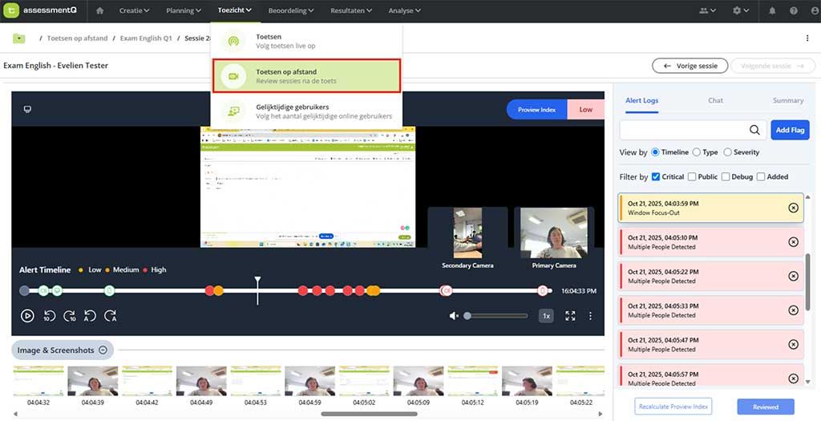Open the playback speed 1x selector
Viewport: 821px width, 421px height.
(546, 316)
